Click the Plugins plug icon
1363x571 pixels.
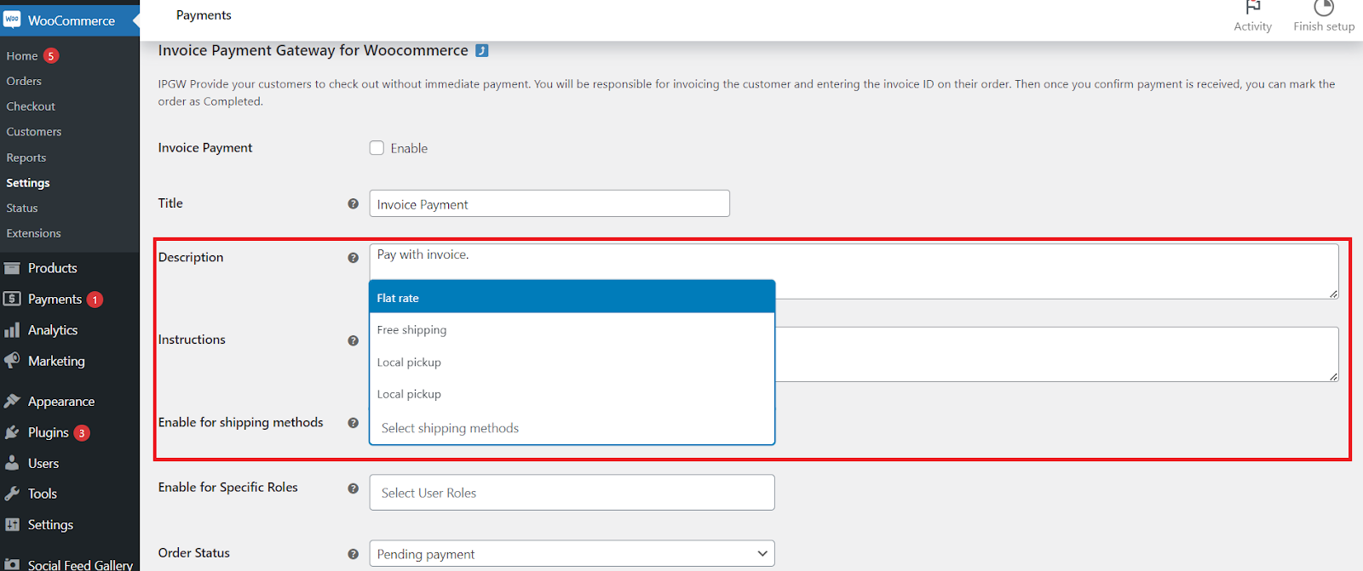pyautogui.click(x=12, y=432)
